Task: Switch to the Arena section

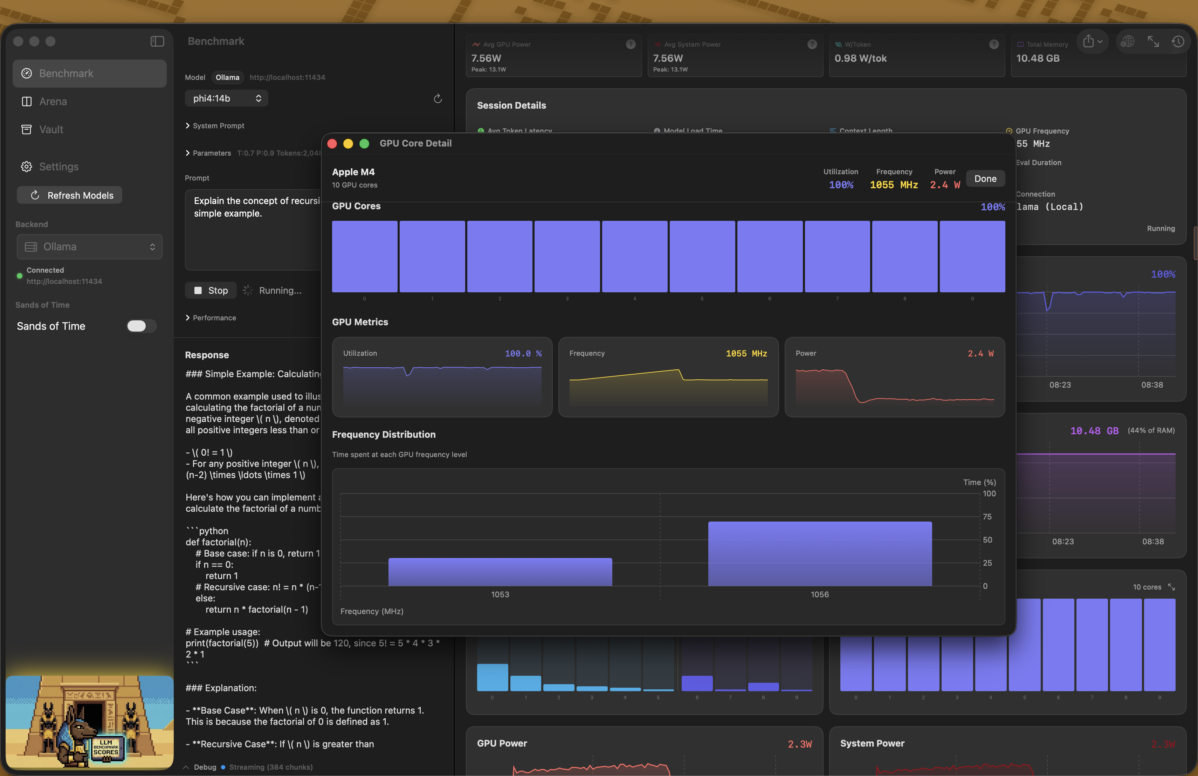Action: [x=90, y=102]
